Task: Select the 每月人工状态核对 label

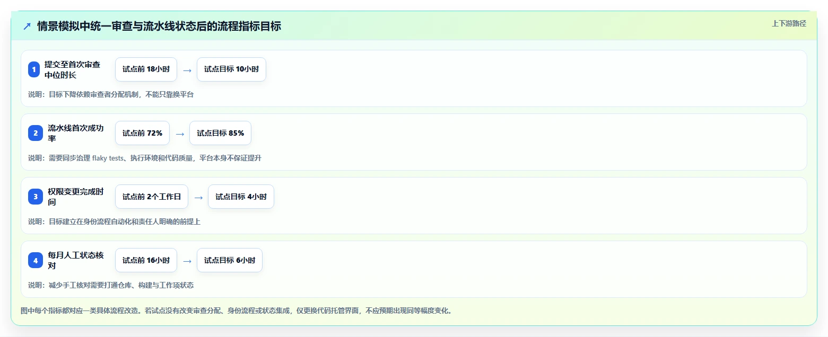Action: (x=76, y=260)
